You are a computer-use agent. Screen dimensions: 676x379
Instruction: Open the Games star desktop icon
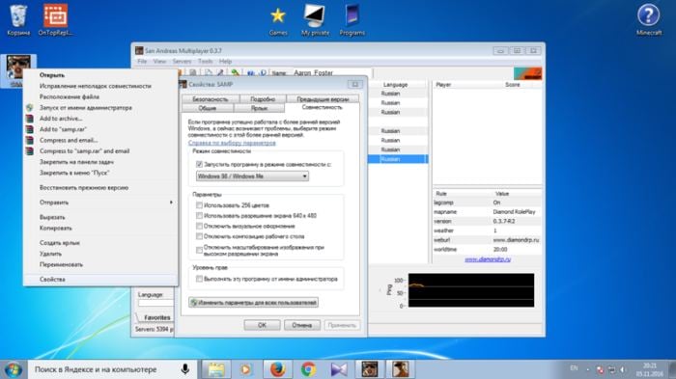[x=278, y=19]
